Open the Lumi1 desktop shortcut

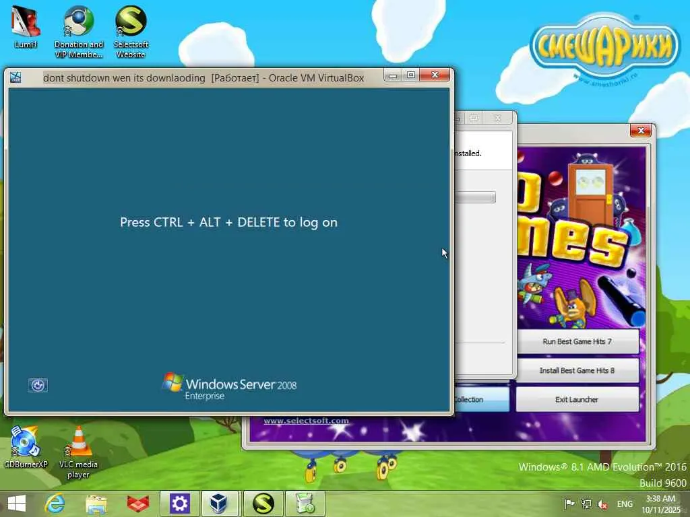[x=26, y=26]
